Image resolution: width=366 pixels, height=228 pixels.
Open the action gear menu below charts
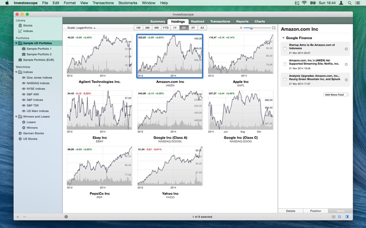66,217
